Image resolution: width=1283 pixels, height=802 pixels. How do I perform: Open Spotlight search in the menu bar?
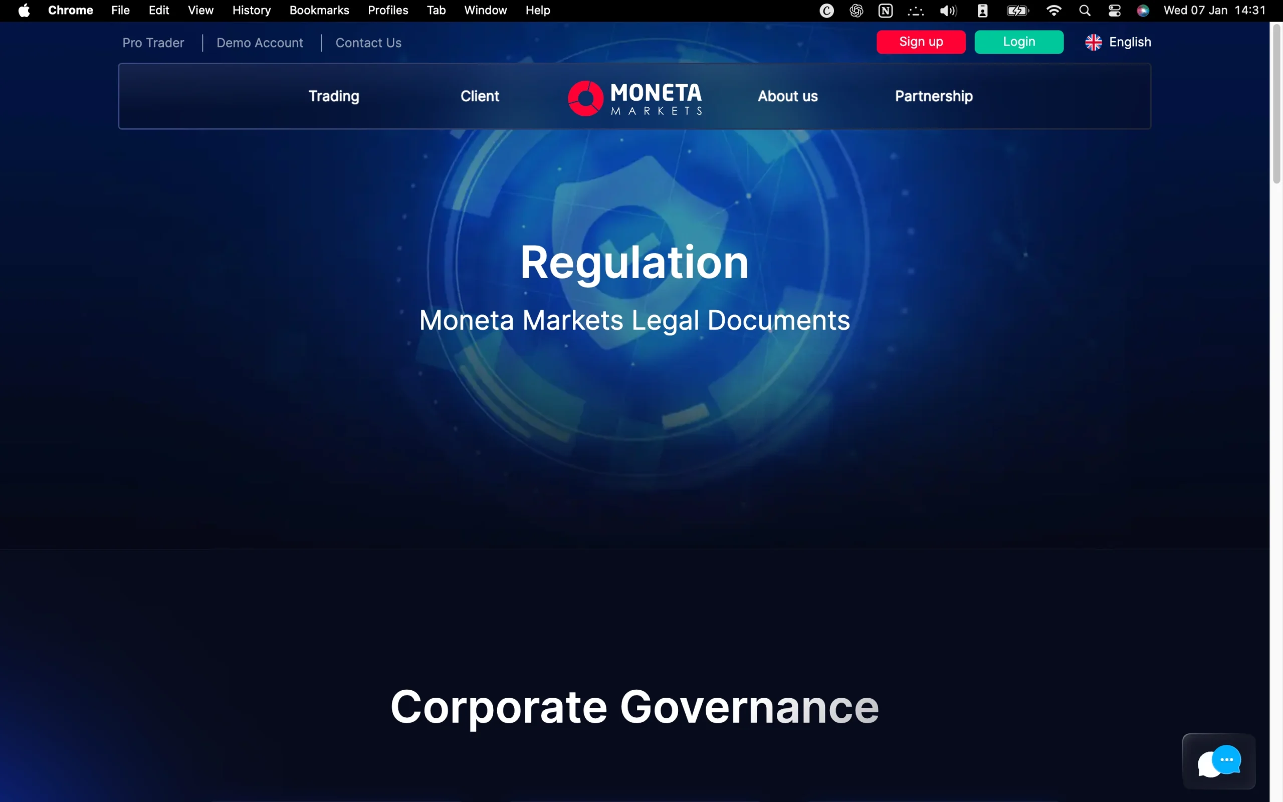click(1085, 10)
